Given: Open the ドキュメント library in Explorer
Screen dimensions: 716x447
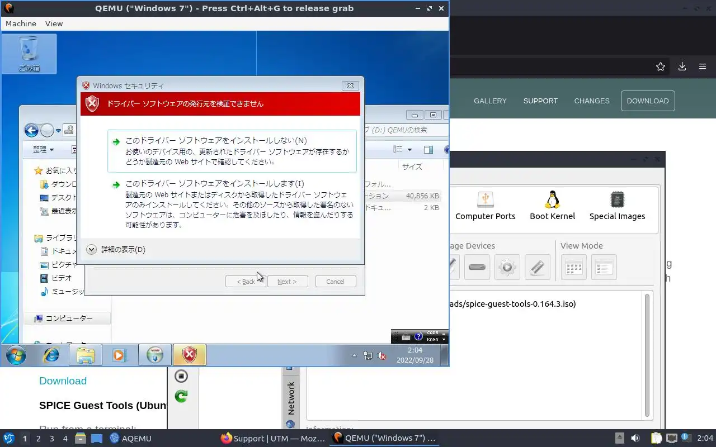Looking at the screenshot, I should point(59,251).
